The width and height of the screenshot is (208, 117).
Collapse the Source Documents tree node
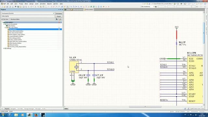click(x=4, y=24)
